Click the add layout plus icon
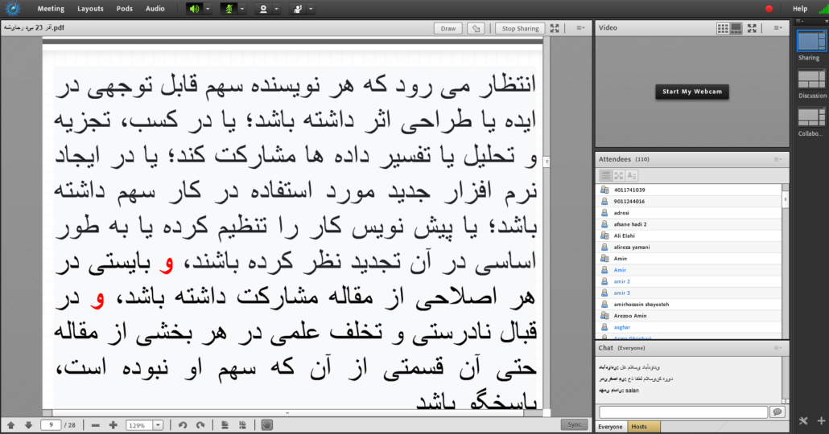Viewport: 829px width, 434px height. click(x=821, y=421)
